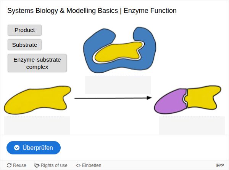Click the drop zone below blue enzyme
229x170 pixels.
118,85
